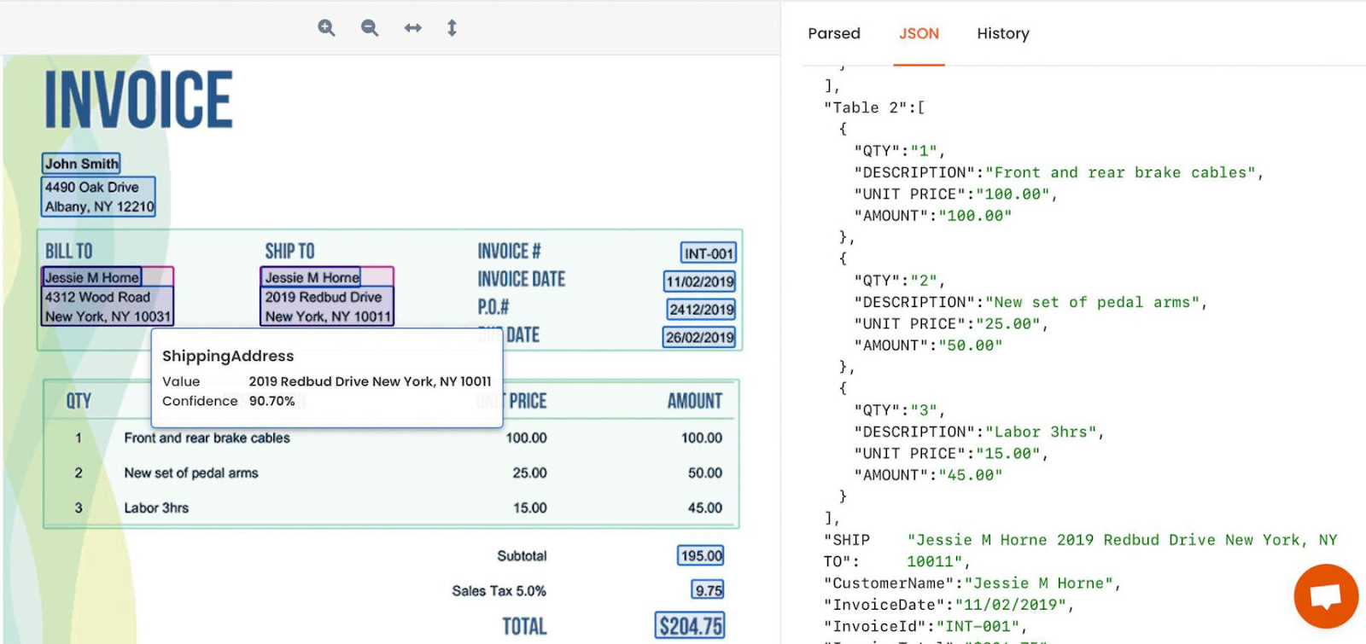The height and width of the screenshot is (644, 1366).
Task: Fit document to height with vertical arrows icon
Action: (x=452, y=28)
